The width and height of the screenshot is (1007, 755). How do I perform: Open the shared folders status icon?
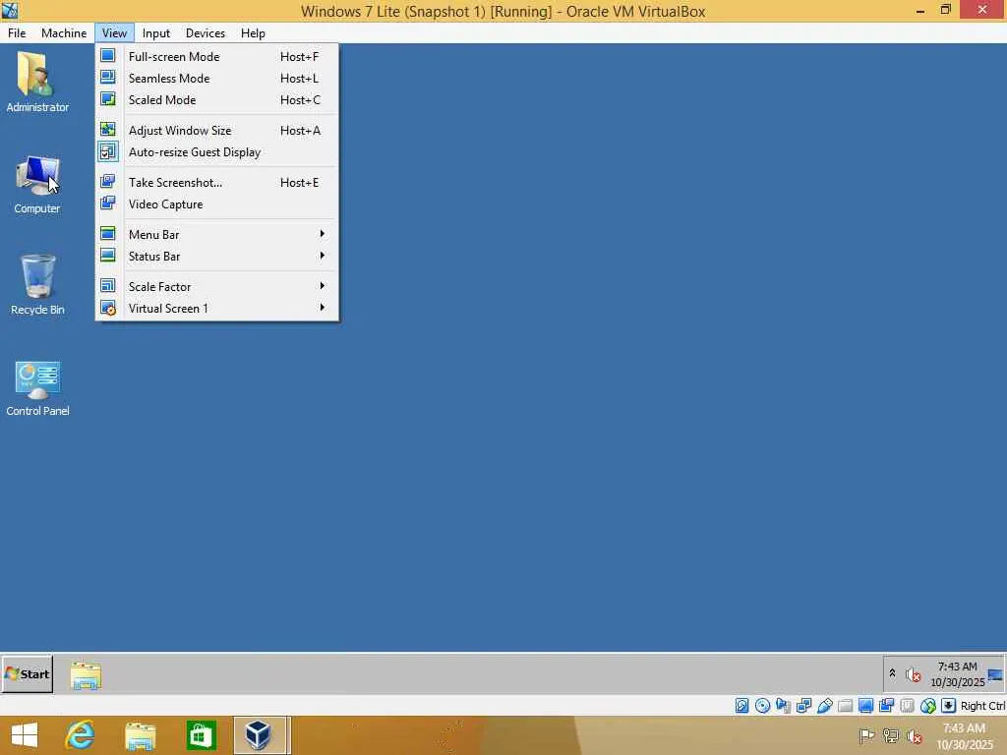pos(845,706)
